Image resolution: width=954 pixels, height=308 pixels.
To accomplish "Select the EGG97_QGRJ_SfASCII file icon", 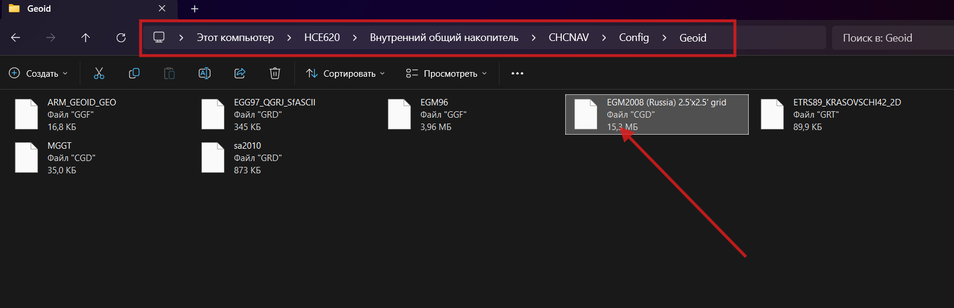I will [213, 114].
